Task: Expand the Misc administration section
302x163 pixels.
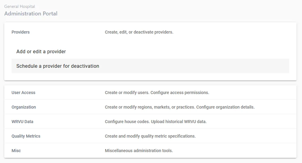Action: click(16, 151)
